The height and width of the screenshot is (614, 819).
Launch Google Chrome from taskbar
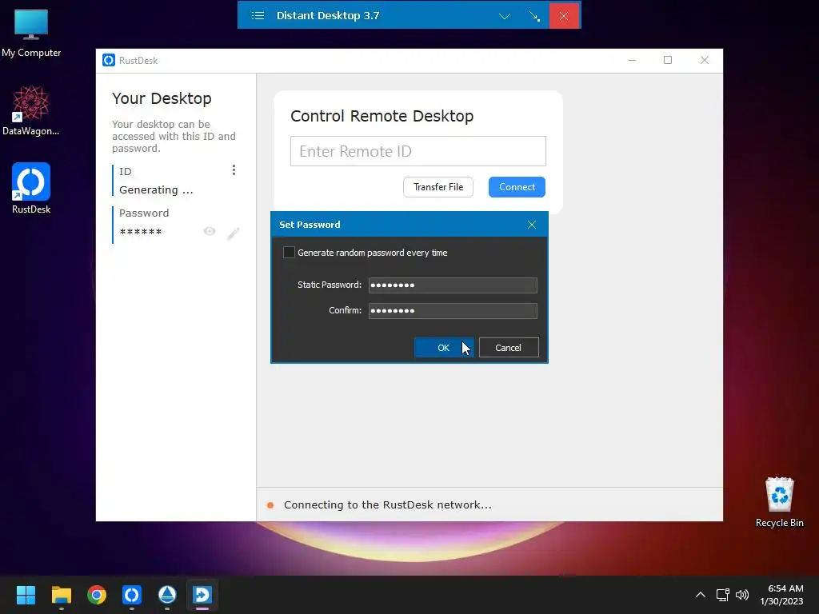click(x=97, y=595)
